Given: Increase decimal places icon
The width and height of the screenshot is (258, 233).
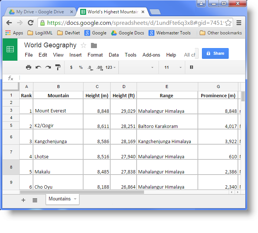Looking at the screenshot, I should pyautogui.click(x=99, y=67).
